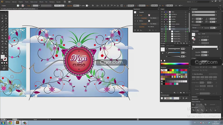Select the NUBES layer row
Image resolution: width=223 pixels, height=125 pixels.
click(175, 29)
